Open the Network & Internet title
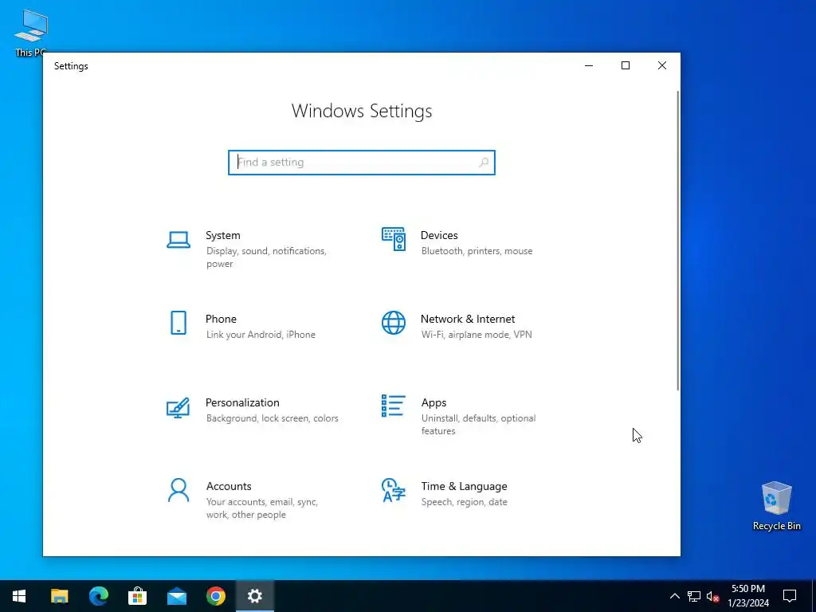This screenshot has height=612, width=816. coord(468,319)
